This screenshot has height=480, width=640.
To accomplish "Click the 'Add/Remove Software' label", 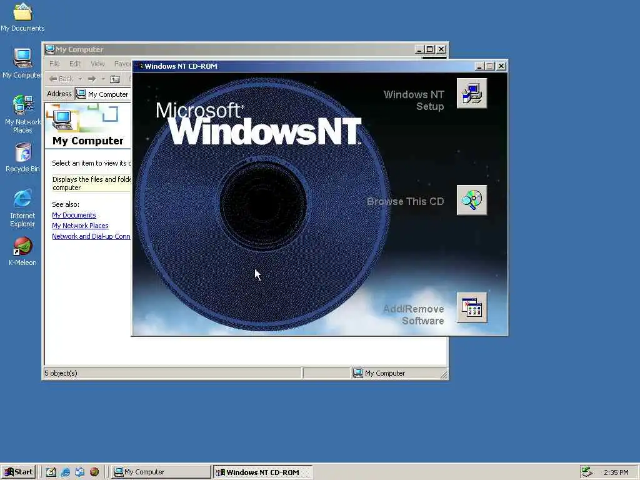I will point(413,315).
